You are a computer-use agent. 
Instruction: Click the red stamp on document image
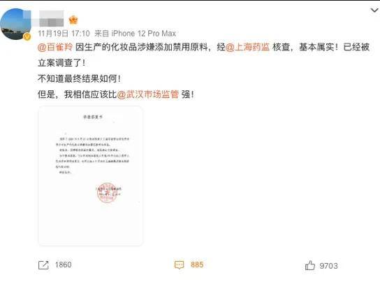[108, 192]
